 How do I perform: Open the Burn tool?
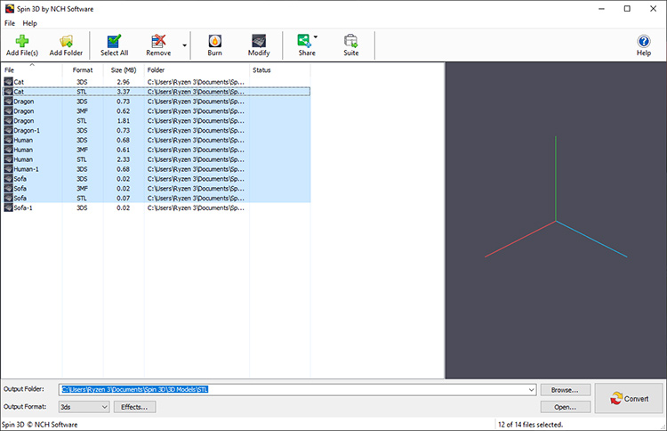tap(215, 45)
